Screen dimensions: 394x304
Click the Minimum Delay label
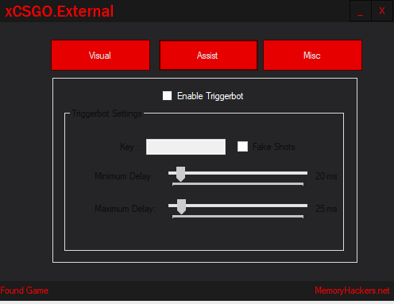(124, 176)
